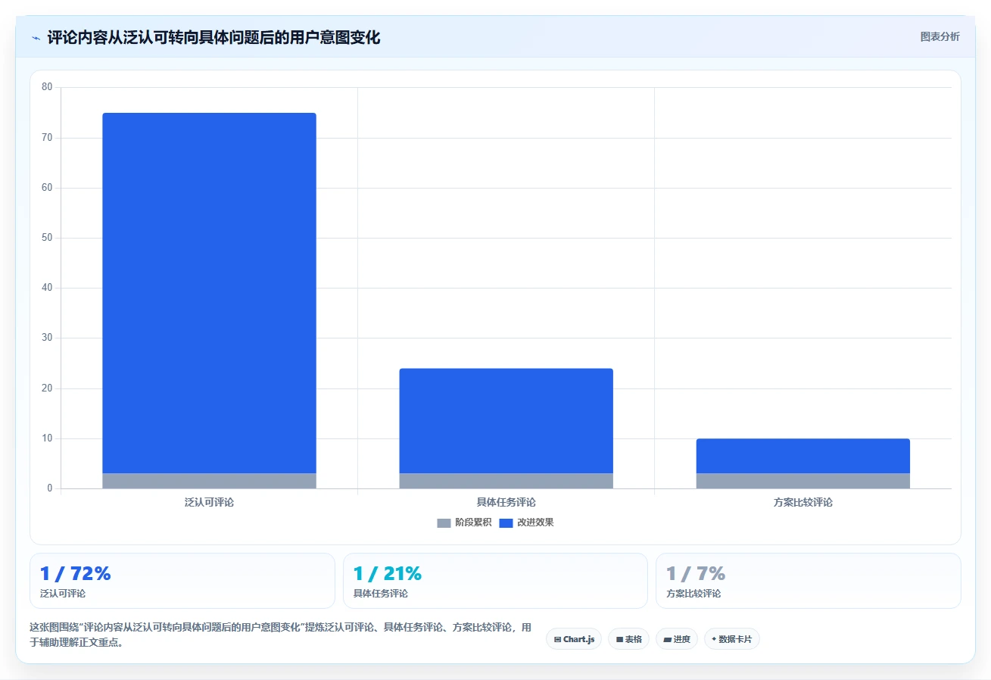Viewport: 991px width, 680px height.
Task: Click the blue bar for 方案比较评论
Action: [x=802, y=456]
